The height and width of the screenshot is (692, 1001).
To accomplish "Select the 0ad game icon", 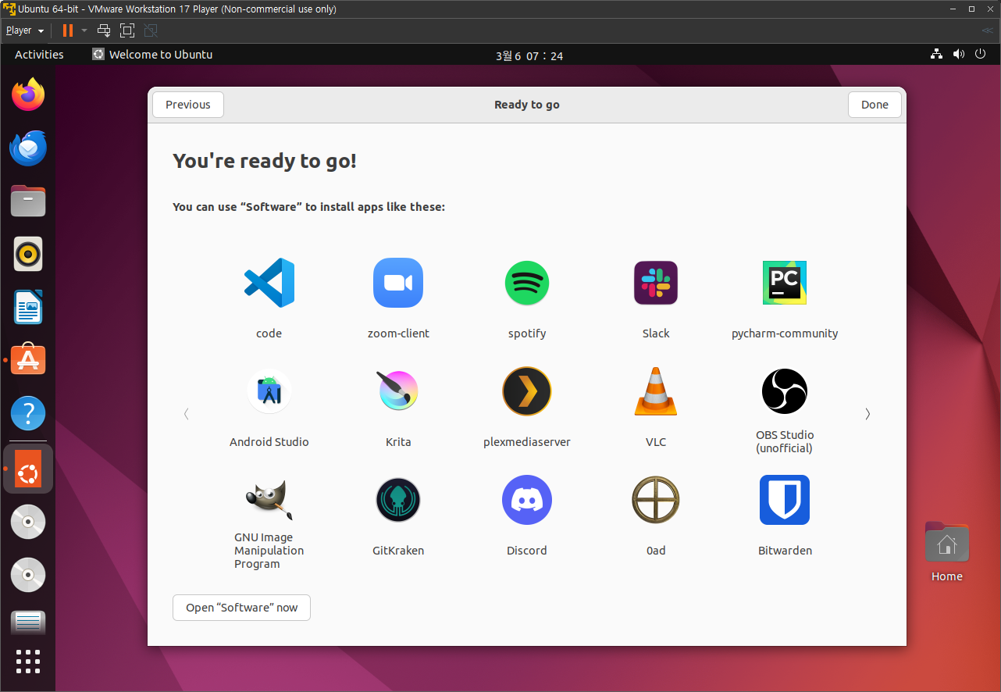I will click(656, 500).
